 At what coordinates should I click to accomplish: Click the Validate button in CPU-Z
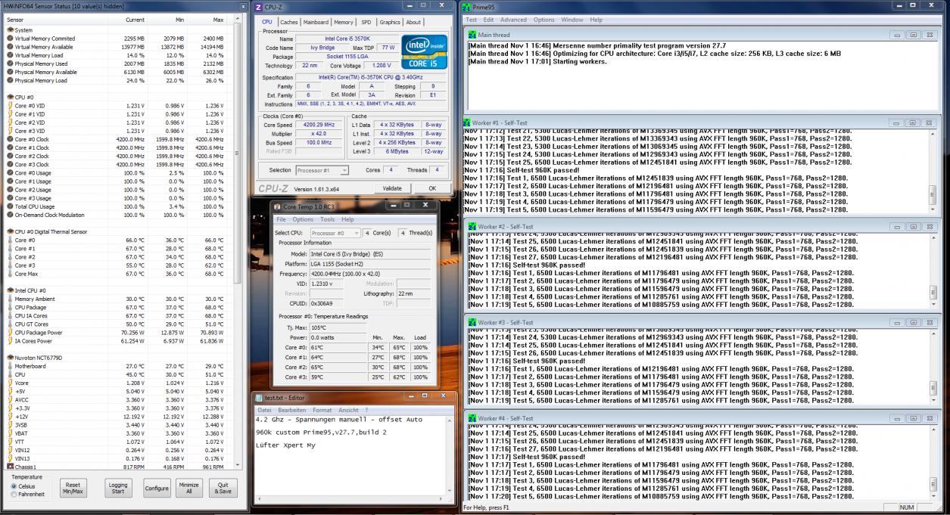pyautogui.click(x=392, y=188)
